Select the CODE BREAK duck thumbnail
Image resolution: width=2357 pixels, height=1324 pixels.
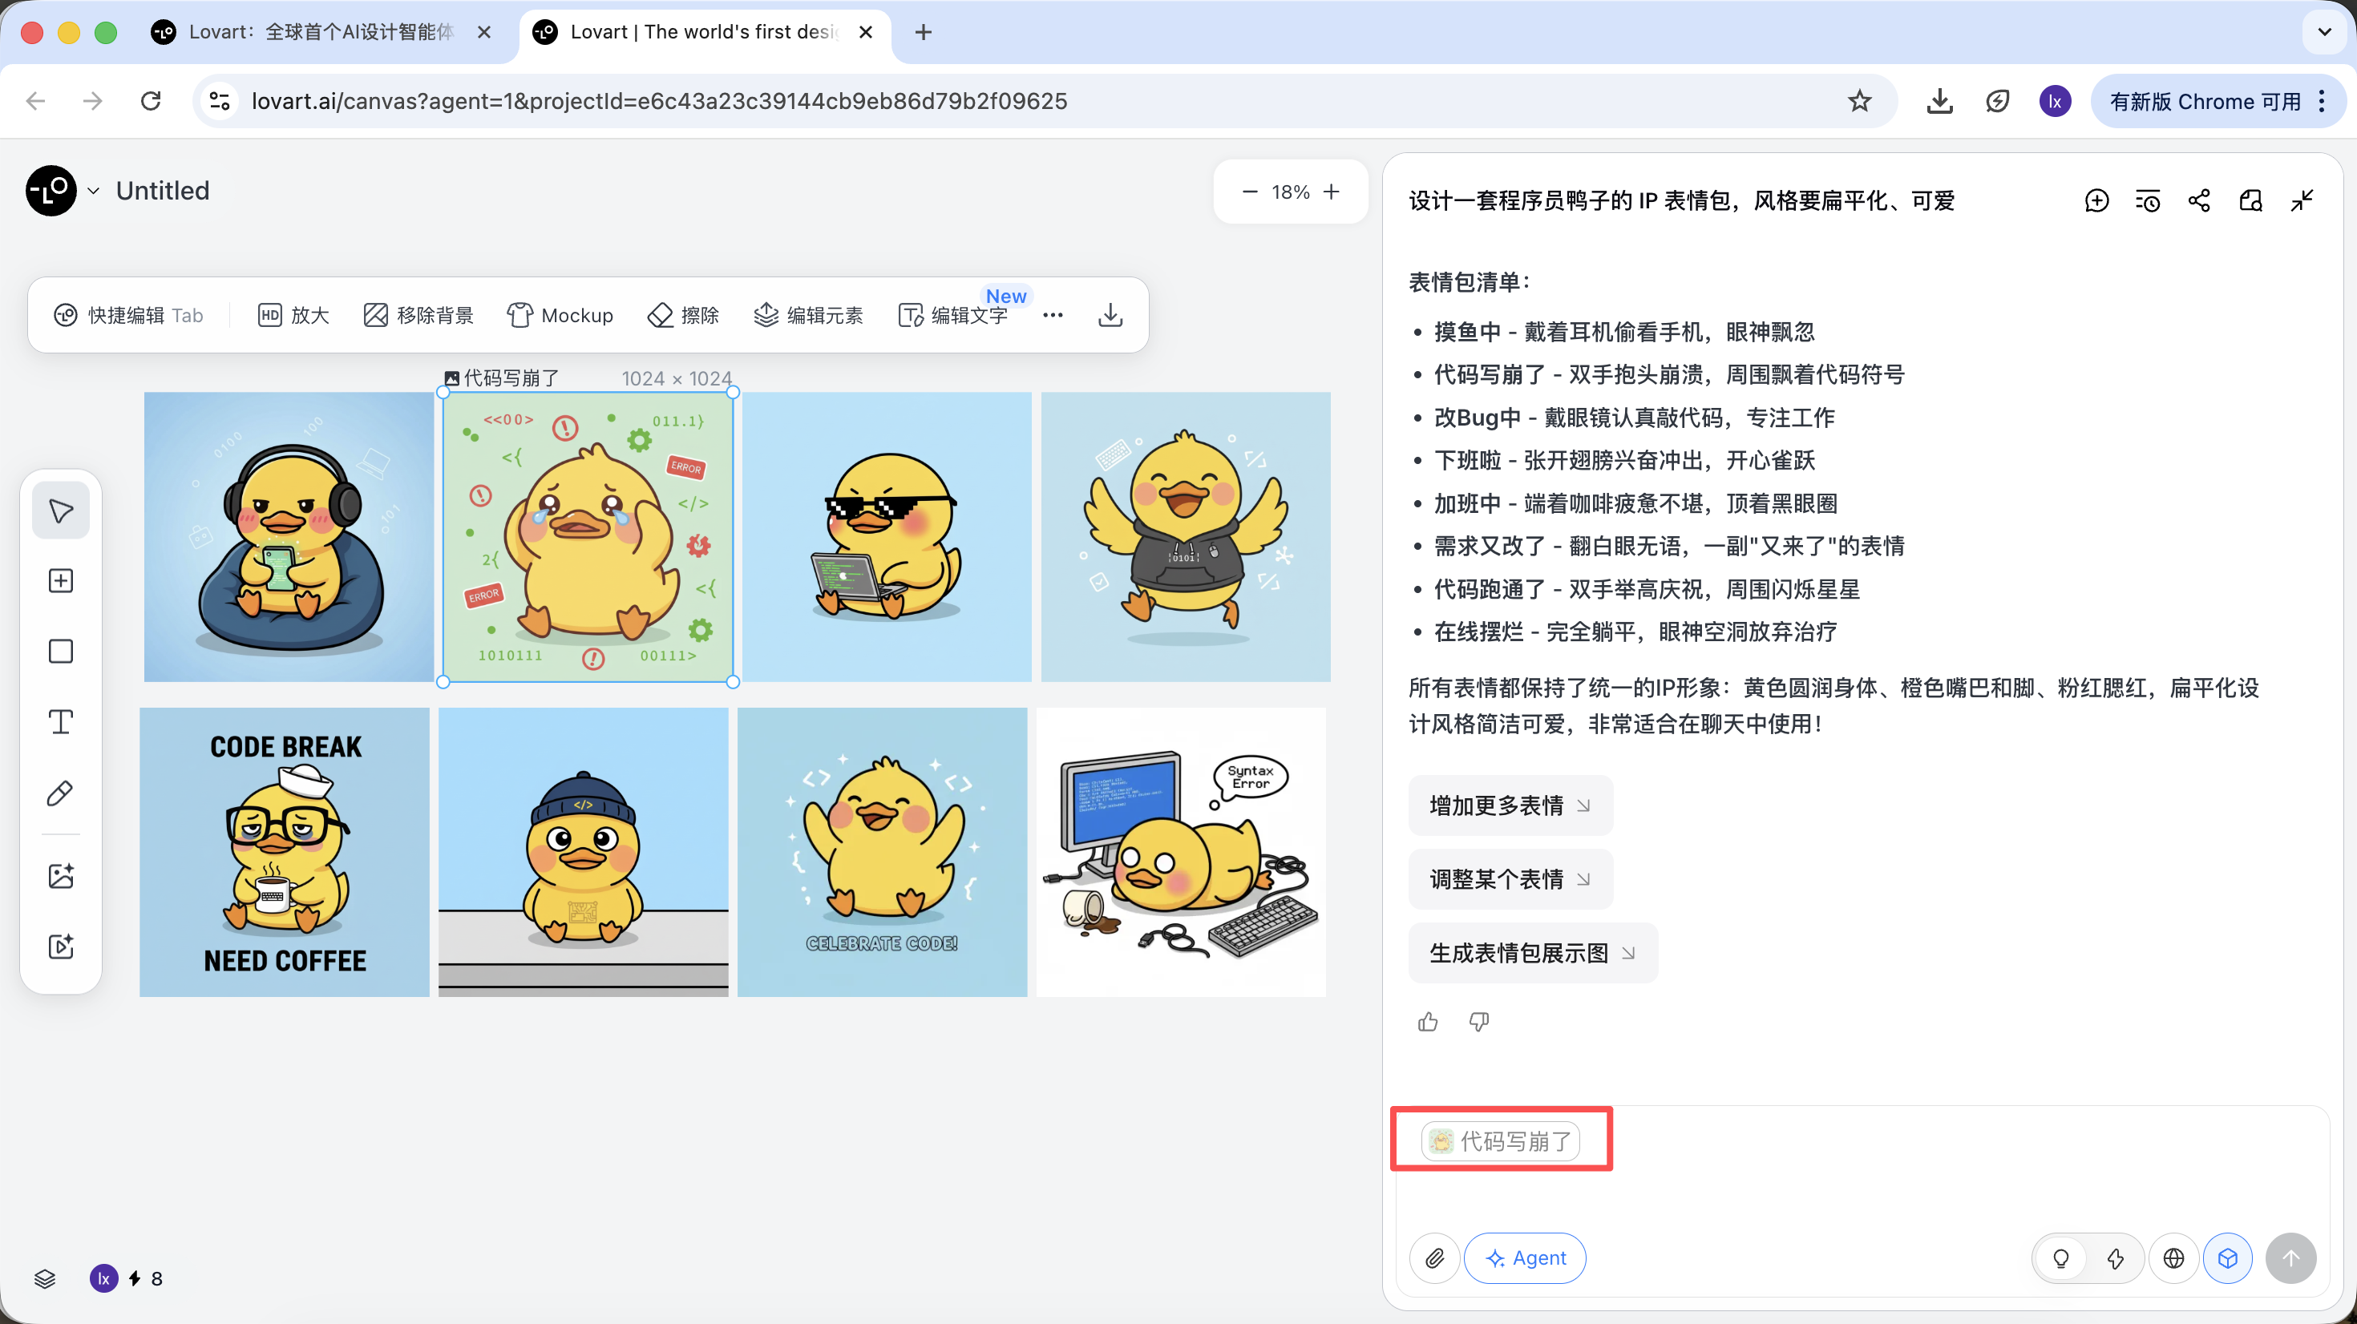285,851
